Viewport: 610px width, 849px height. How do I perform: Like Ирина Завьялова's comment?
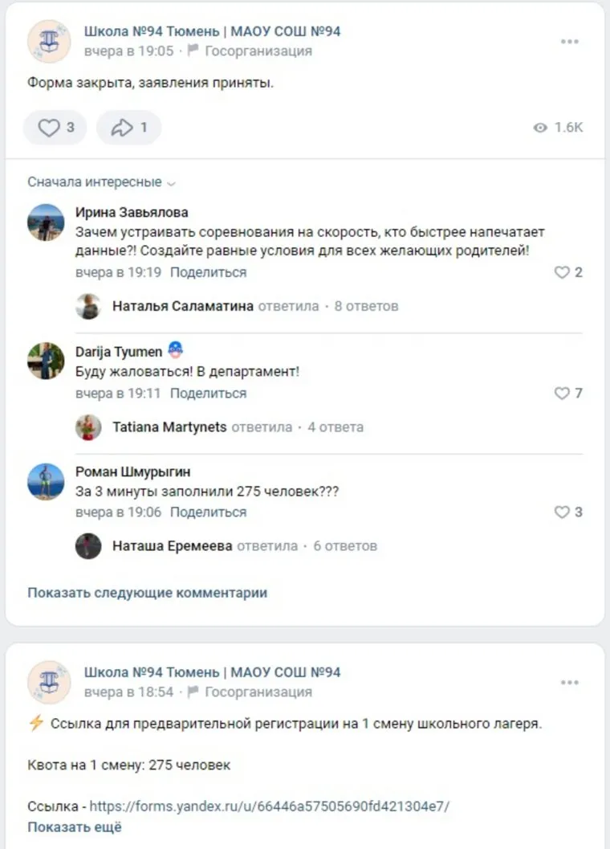pyautogui.click(x=563, y=272)
